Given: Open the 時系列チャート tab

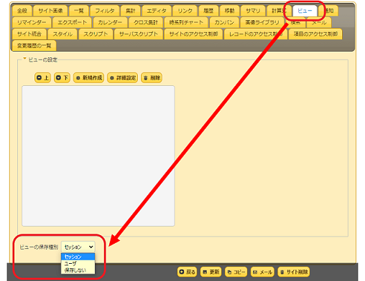Looking at the screenshot, I should (x=186, y=22).
